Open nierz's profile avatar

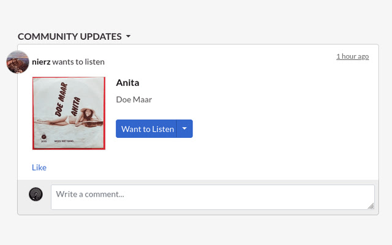(18, 61)
